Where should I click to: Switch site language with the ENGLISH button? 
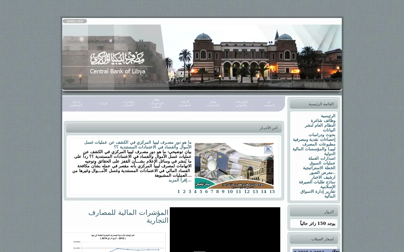click(75, 21)
